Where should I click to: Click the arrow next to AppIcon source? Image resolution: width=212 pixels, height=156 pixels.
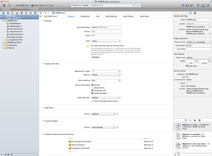pos(117,114)
